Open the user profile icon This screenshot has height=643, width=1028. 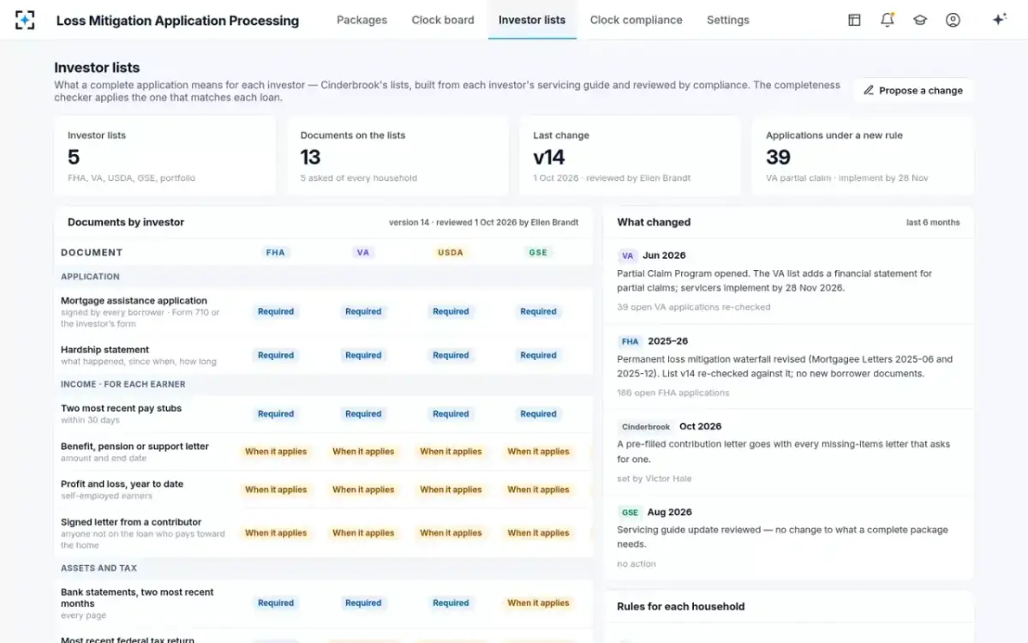click(x=953, y=20)
